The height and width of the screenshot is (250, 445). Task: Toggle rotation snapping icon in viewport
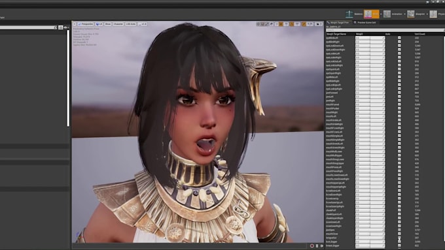(291, 24)
